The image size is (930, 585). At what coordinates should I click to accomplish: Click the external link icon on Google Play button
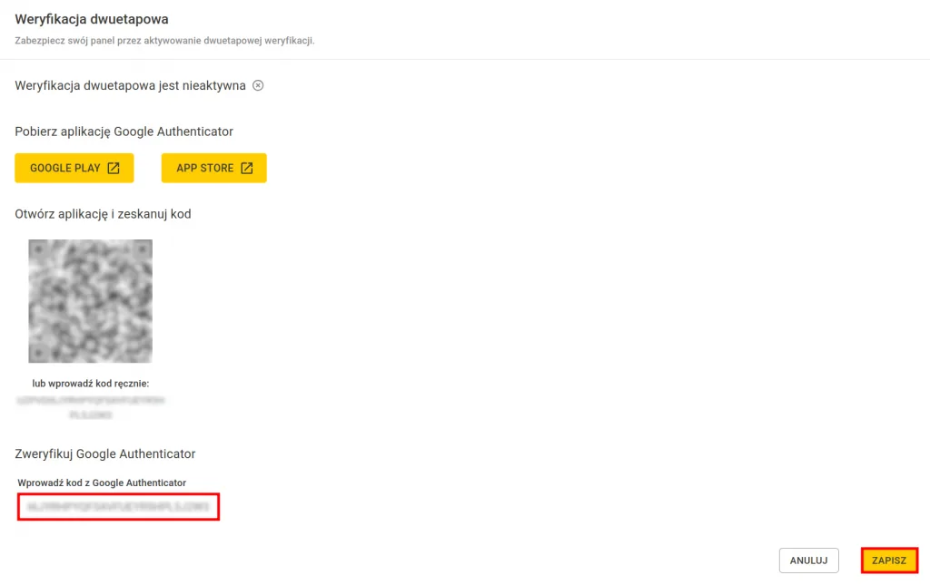click(114, 168)
